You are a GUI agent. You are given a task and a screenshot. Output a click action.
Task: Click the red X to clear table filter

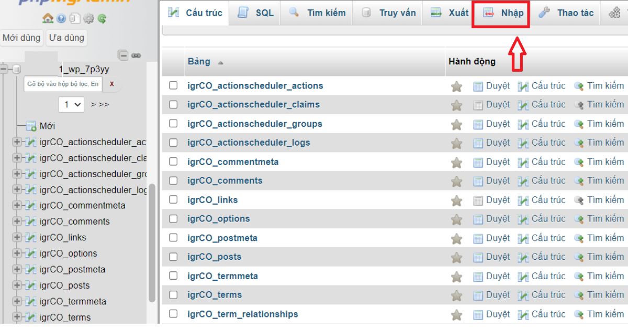pyautogui.click(x=112, y=84)
